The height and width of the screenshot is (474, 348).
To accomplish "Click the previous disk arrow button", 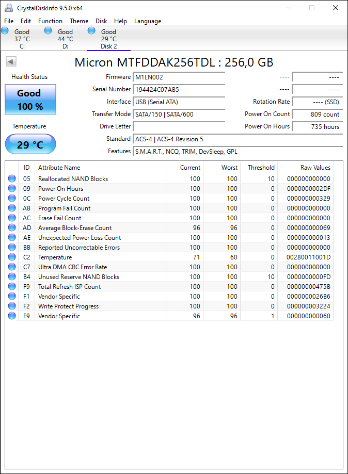I will 11,62.
